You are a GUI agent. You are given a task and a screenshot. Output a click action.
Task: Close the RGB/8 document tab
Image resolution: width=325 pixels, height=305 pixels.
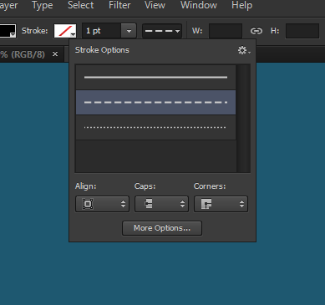point(55,54)
